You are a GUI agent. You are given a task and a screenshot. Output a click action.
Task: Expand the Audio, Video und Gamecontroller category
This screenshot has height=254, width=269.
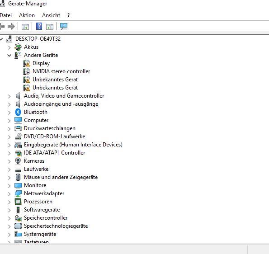[9, 96]
